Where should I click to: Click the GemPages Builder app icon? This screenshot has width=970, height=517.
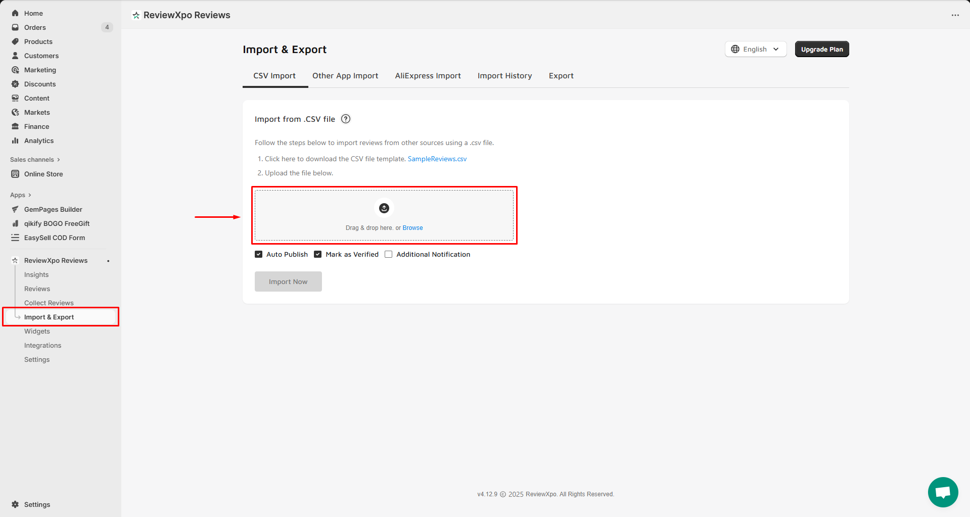[15, 209]
